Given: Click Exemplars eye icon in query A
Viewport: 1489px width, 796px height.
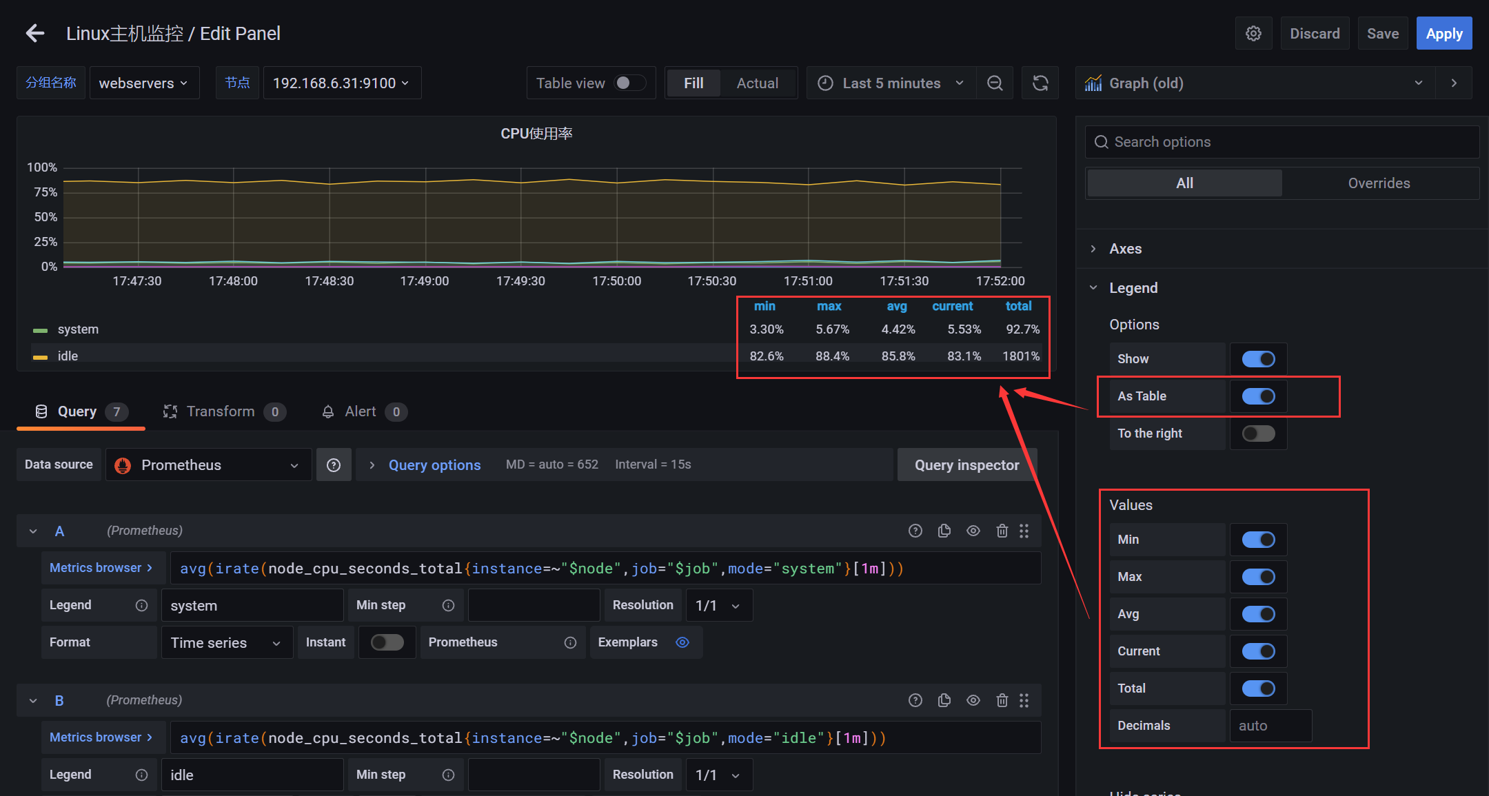Looking at the screenshot, I should click(x=682, y=642).
